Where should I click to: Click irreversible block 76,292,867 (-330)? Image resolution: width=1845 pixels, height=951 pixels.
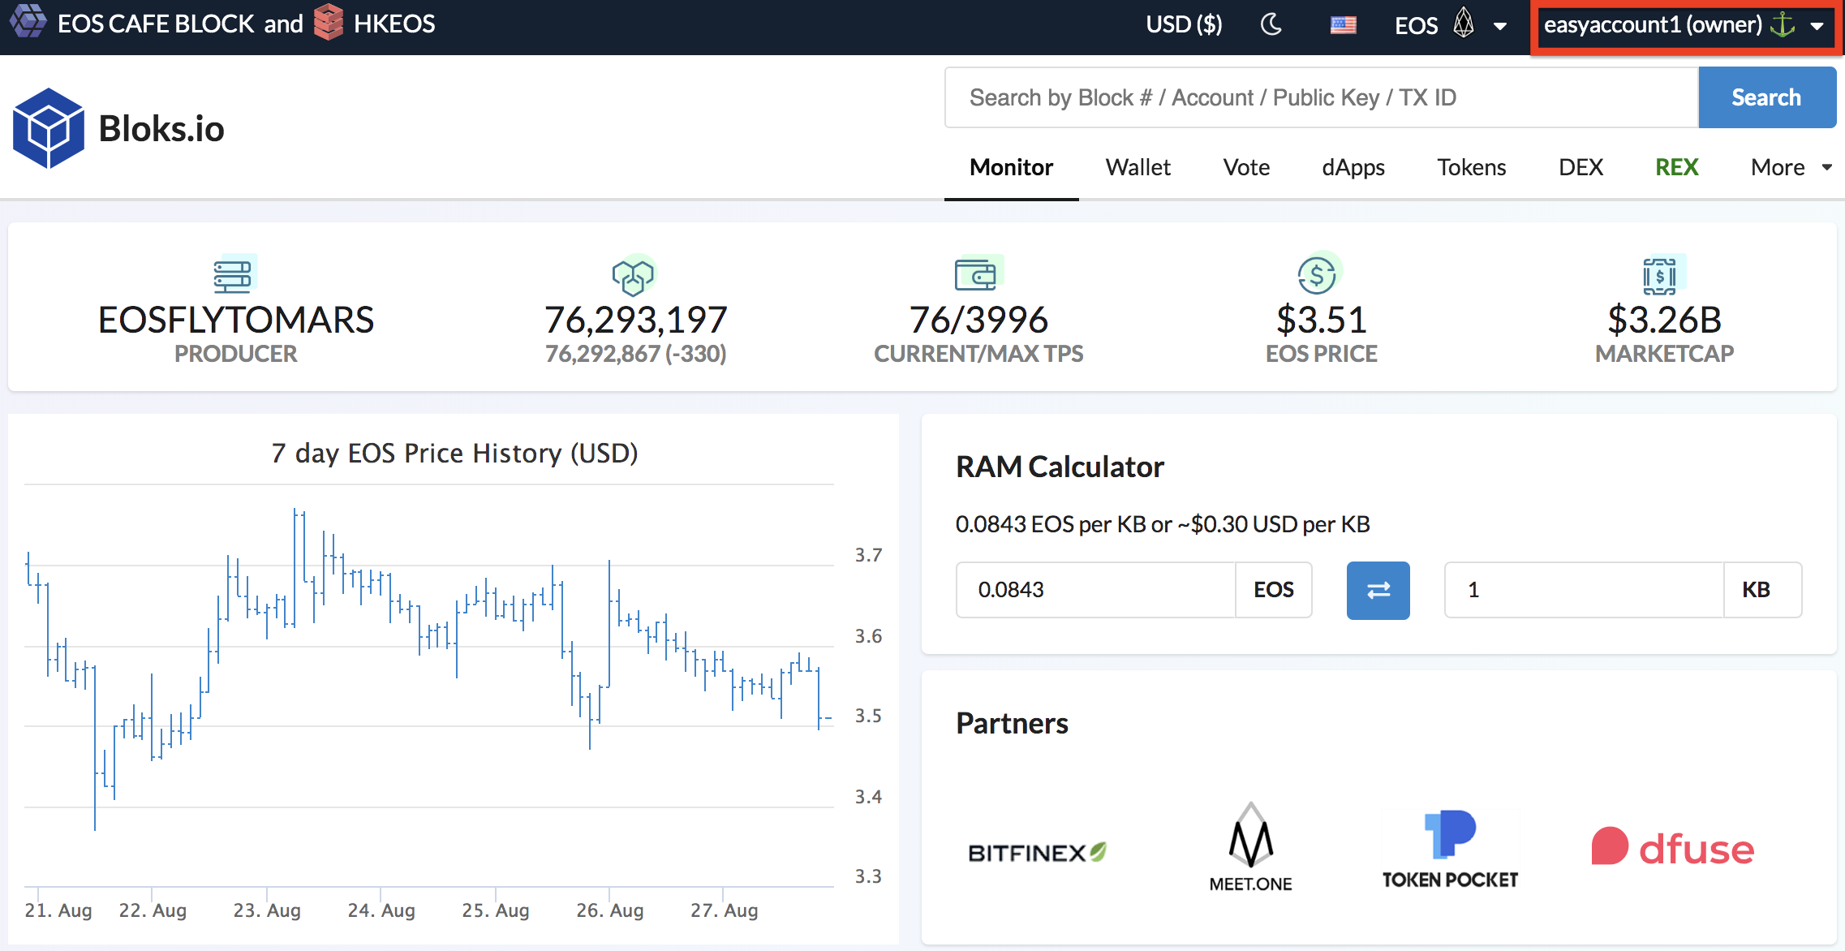point(636,354)
